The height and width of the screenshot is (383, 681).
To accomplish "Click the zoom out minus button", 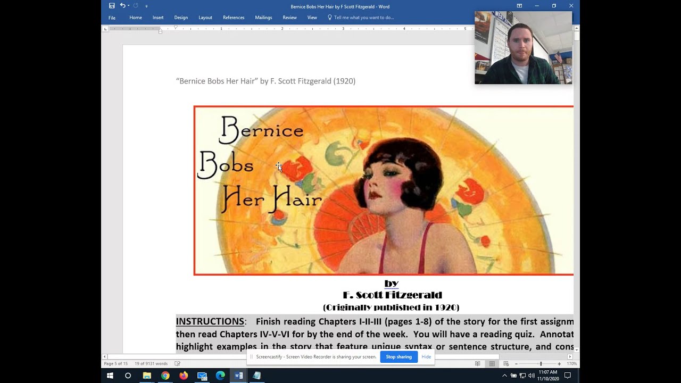I will pos(516,364).
